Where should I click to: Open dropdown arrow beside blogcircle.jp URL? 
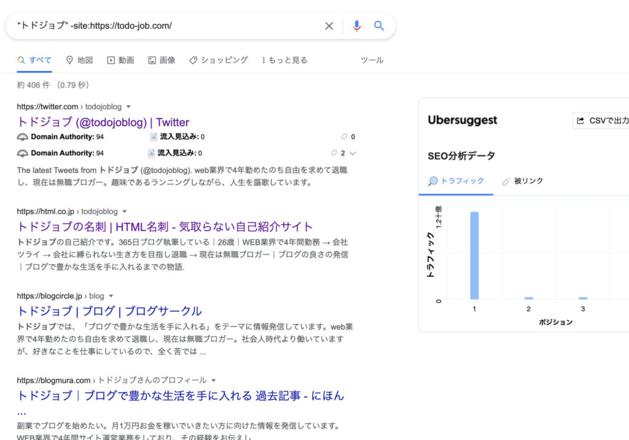pyautogui.click(x=111, y=296)
